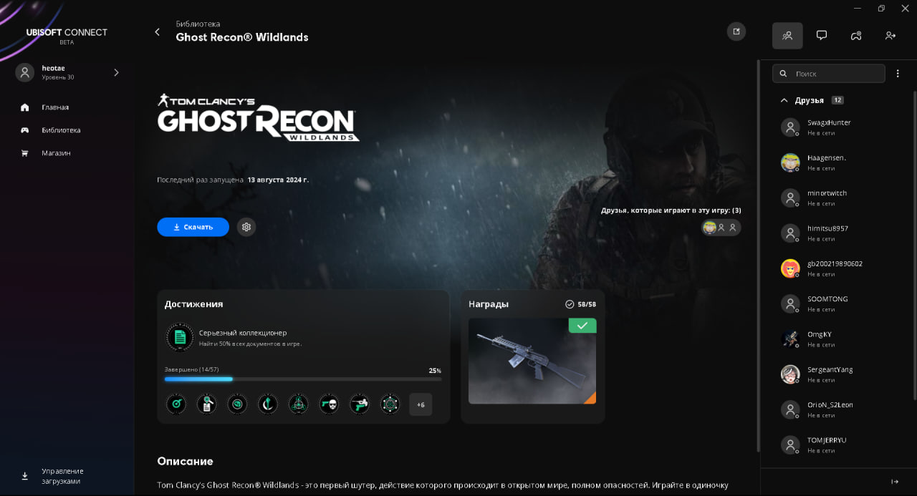Screen dimensions: 917x496
Task: Click the Скачать download button
Action: (x=193, y=227)
